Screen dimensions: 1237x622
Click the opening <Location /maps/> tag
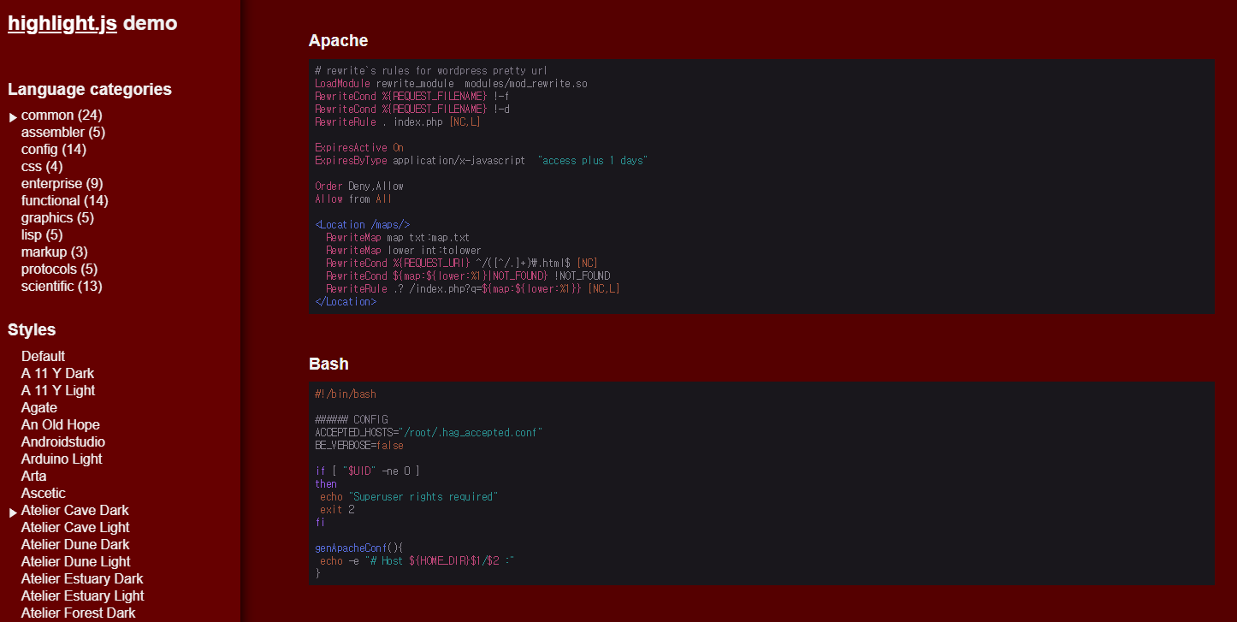pyautogui.click(x=363, y=225)
